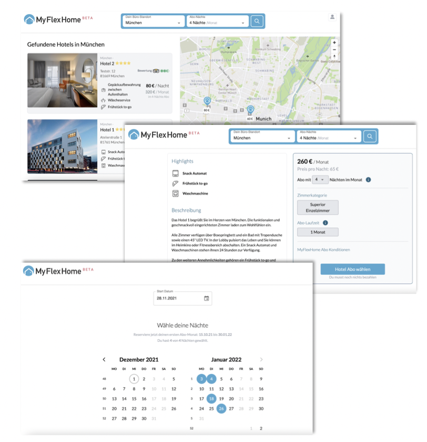Click the Teststr. 12 address on Hotel 2
Screen dimensions: 427x442
[x=108, y=71]
